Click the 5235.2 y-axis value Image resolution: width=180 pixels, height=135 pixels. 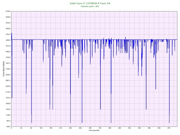tap(8, 23)
